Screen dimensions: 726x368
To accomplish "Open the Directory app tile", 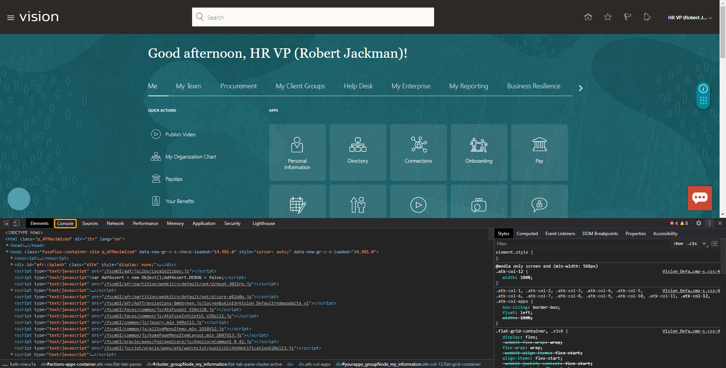I will coord(358,152).
